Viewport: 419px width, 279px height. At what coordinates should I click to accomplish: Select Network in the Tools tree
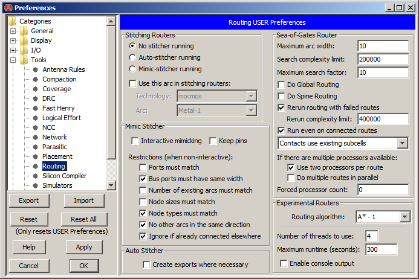(54, 137)
